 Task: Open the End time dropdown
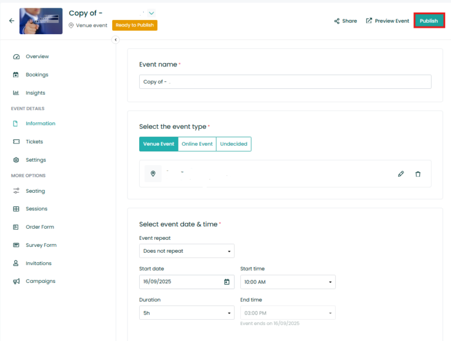(x=288, y=313)
